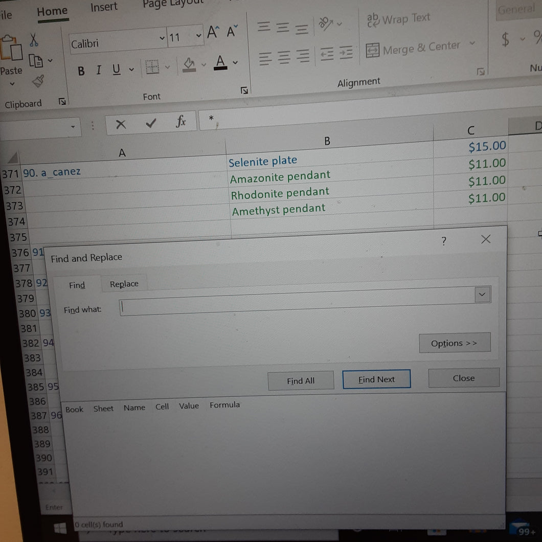Click the Paste clipboard icon
The image size is (542, 542).
point(11,48)
